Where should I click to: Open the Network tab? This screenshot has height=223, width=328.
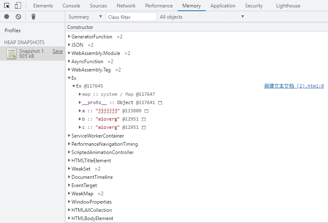(126, 6)
